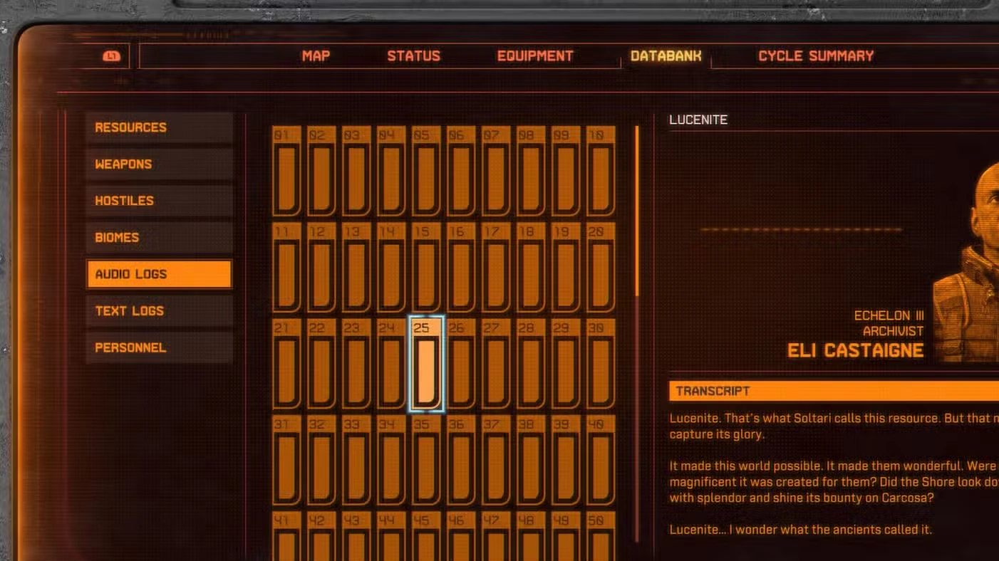Click highlighted audio log cartridge 25
The width and height of the screenshot is (999, 561).
coord(426,364)
